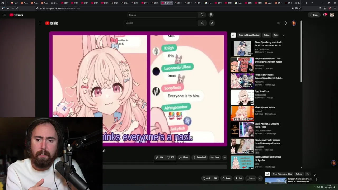Open more actions ellipsis beside Save
The width and height of the screenshot is (338, 190).
[x=225, y=158]
